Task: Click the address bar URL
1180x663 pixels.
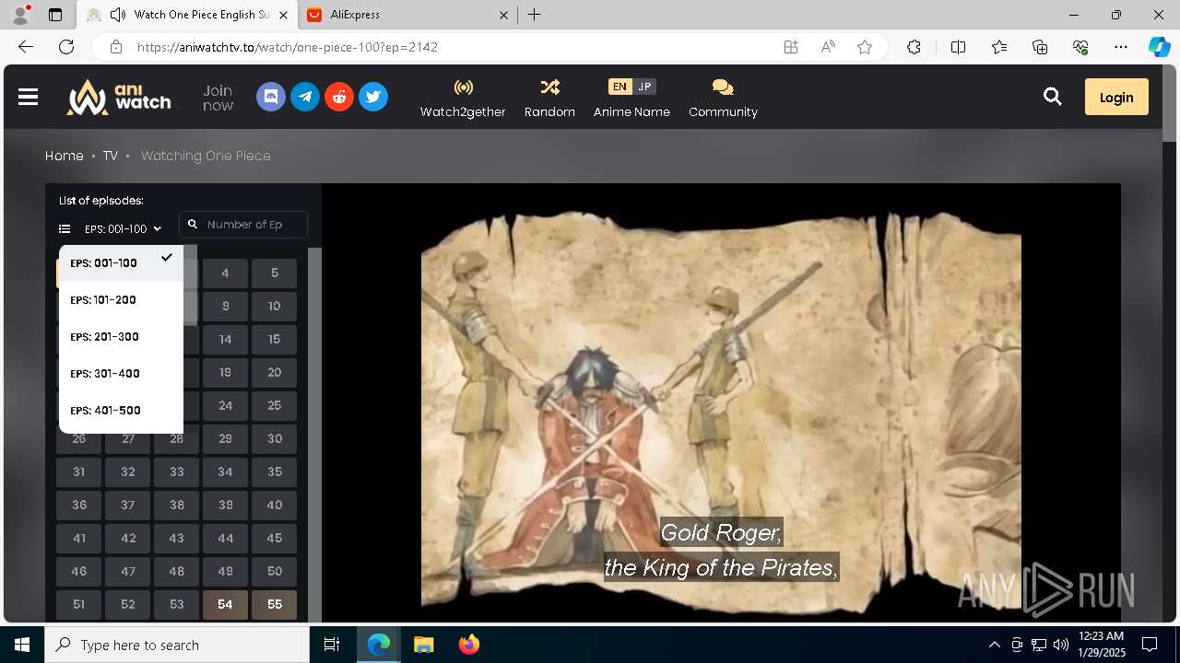Action: (x=288, y=47)
